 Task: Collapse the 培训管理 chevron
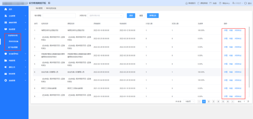coord(26,29)
